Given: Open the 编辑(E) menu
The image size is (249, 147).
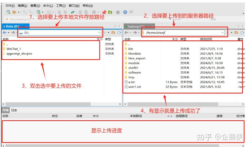Looking at the screenshot, I should 23,6.
